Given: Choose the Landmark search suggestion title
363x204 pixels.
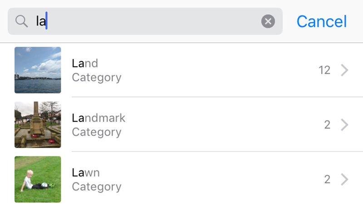Looking at the screenshot, I should click(98, 118).
